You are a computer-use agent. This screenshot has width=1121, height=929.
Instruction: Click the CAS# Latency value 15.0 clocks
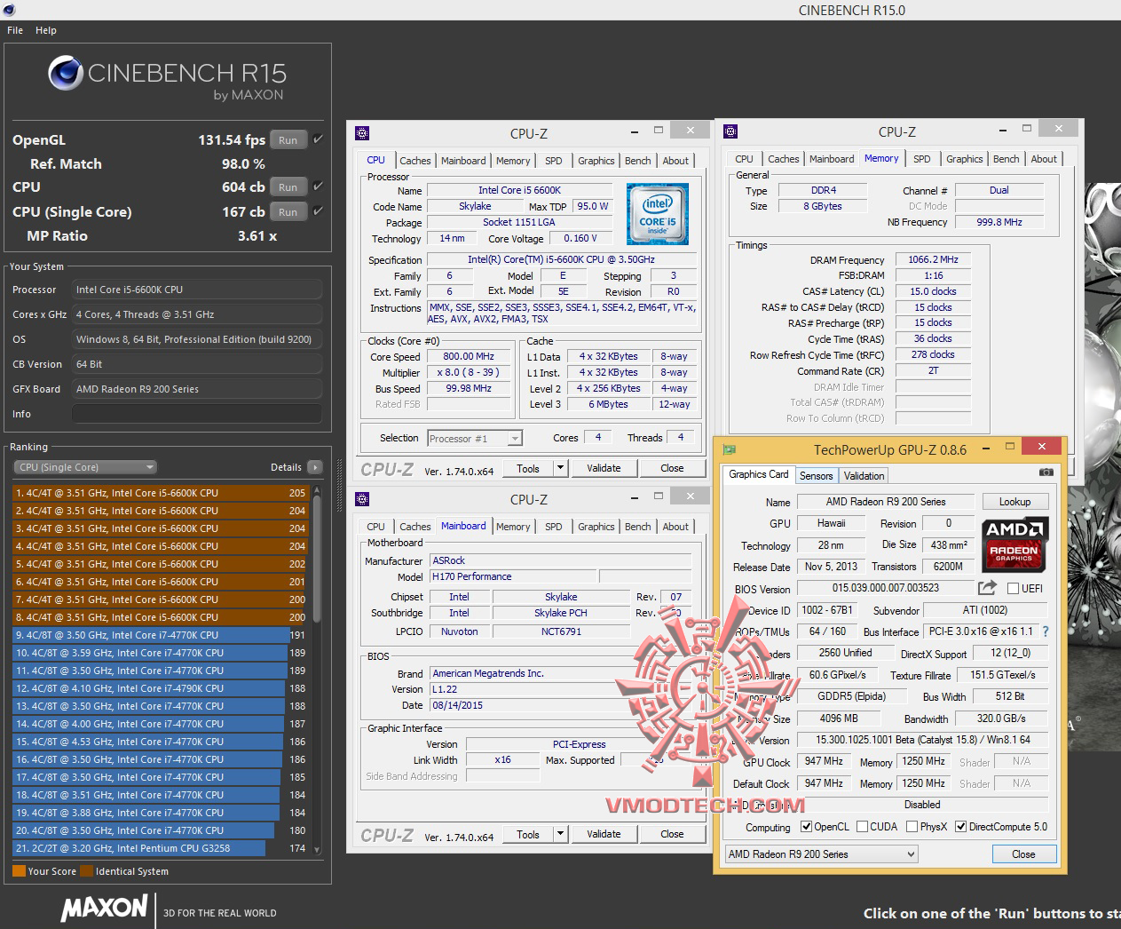pyautogui.click(x=933, y=291)
